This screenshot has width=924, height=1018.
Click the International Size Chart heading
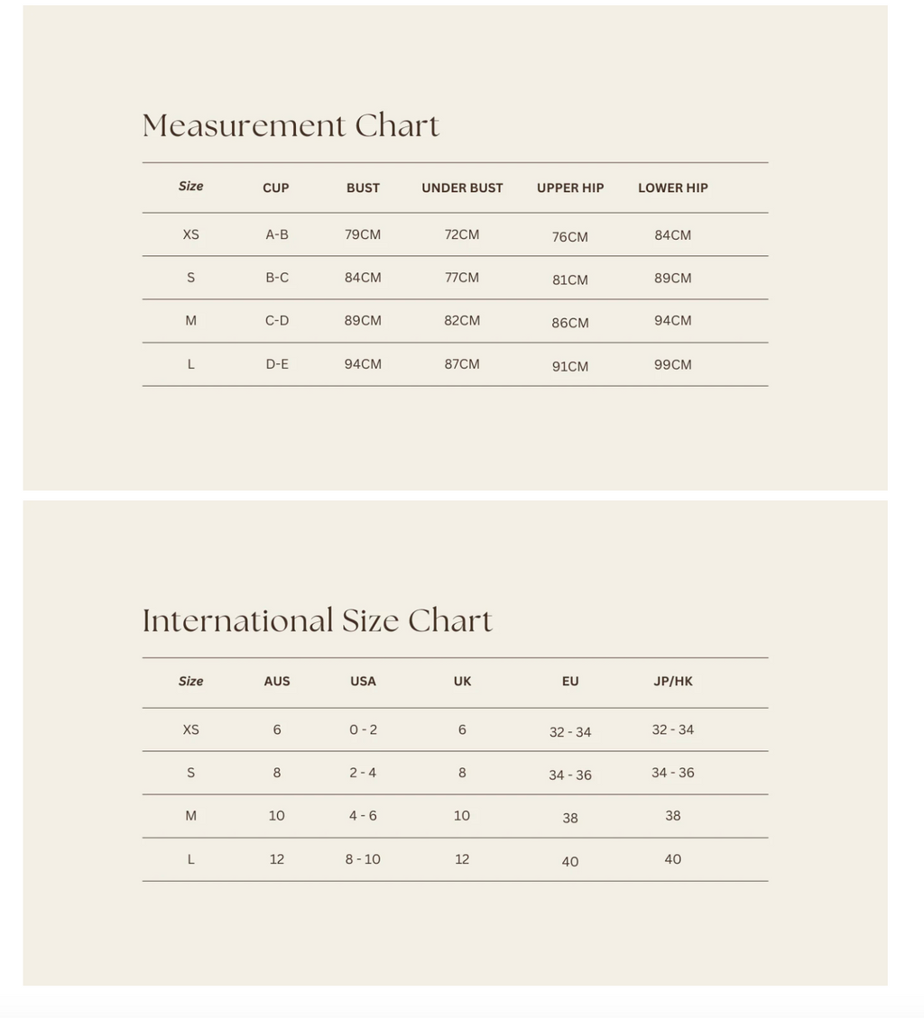click(x=317, y=621)
